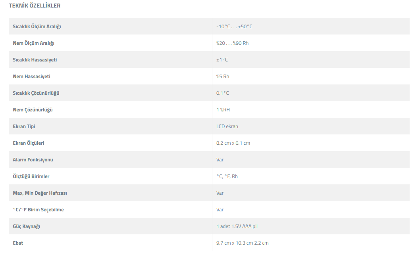
Task: Click the Ebat dimensions value
Action: pos(242,243)
